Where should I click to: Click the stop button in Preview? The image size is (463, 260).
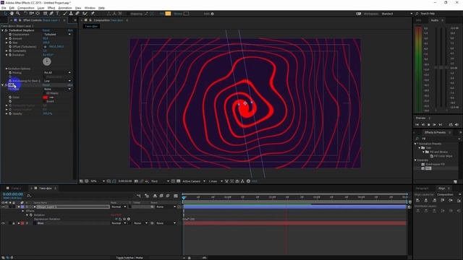(x=429, y=125)
